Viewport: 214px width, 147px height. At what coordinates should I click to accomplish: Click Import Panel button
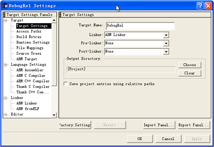point(159,125)
